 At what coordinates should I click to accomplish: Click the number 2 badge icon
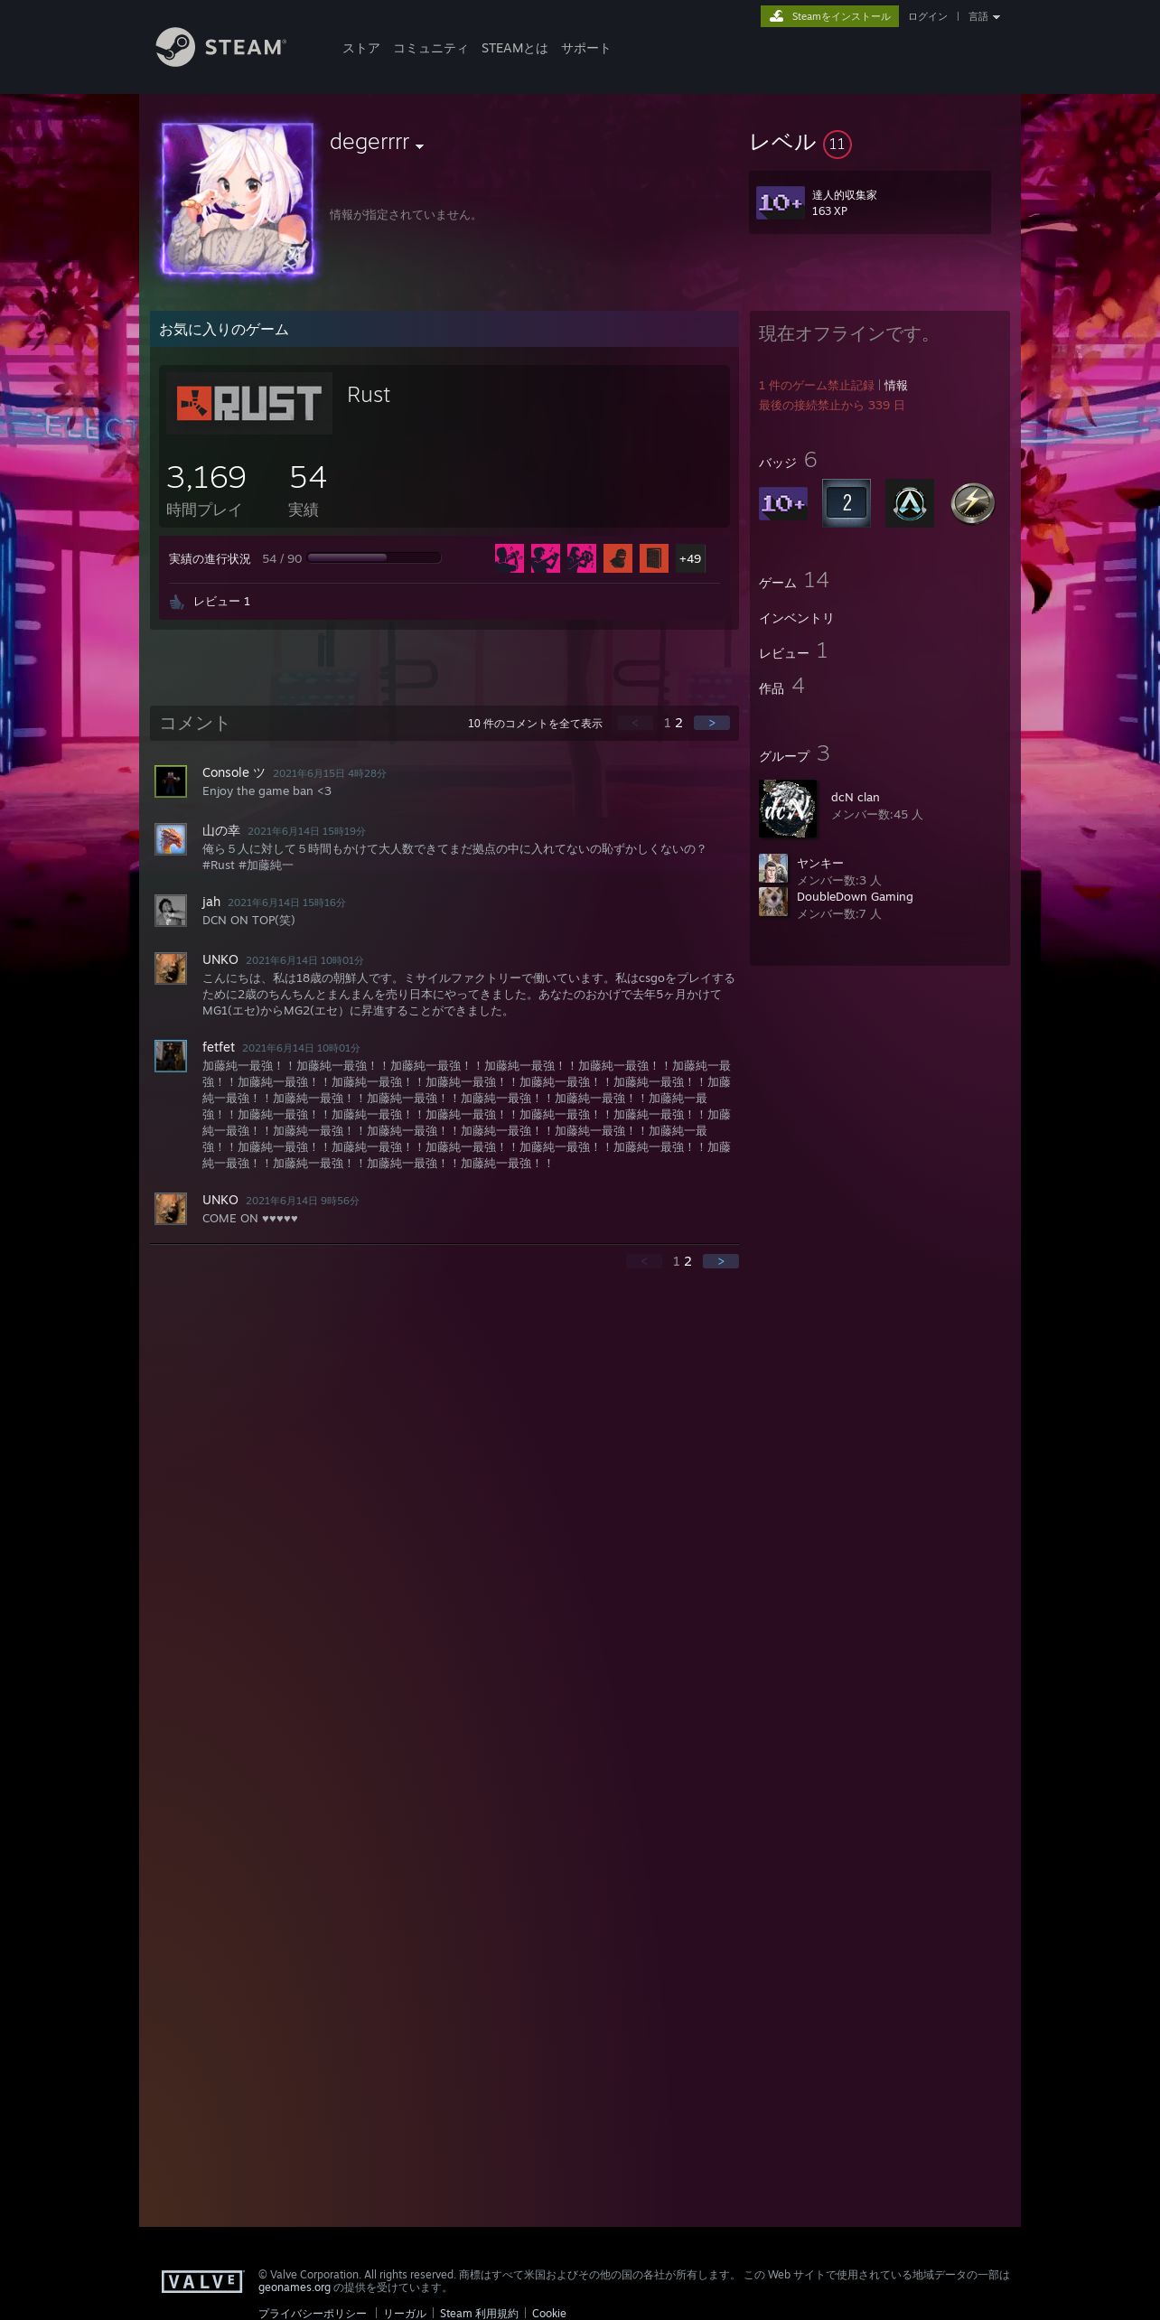[847, 503]
